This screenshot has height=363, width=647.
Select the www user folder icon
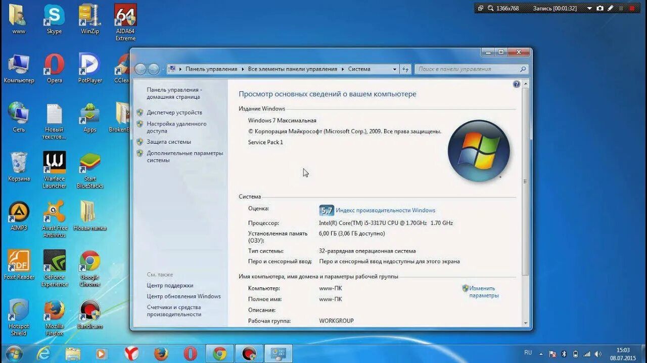click(x=19, y=19)
